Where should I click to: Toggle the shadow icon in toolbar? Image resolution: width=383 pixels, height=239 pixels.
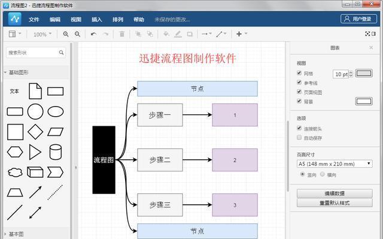[x=190, y=34]
